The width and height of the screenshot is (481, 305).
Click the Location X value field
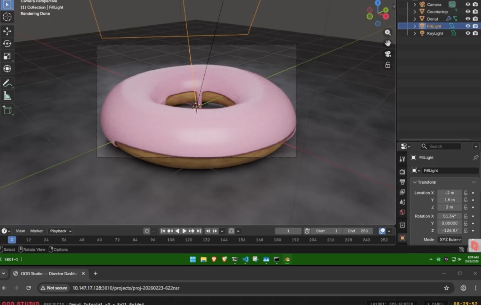pyautogui.click(x=449, y=193)
